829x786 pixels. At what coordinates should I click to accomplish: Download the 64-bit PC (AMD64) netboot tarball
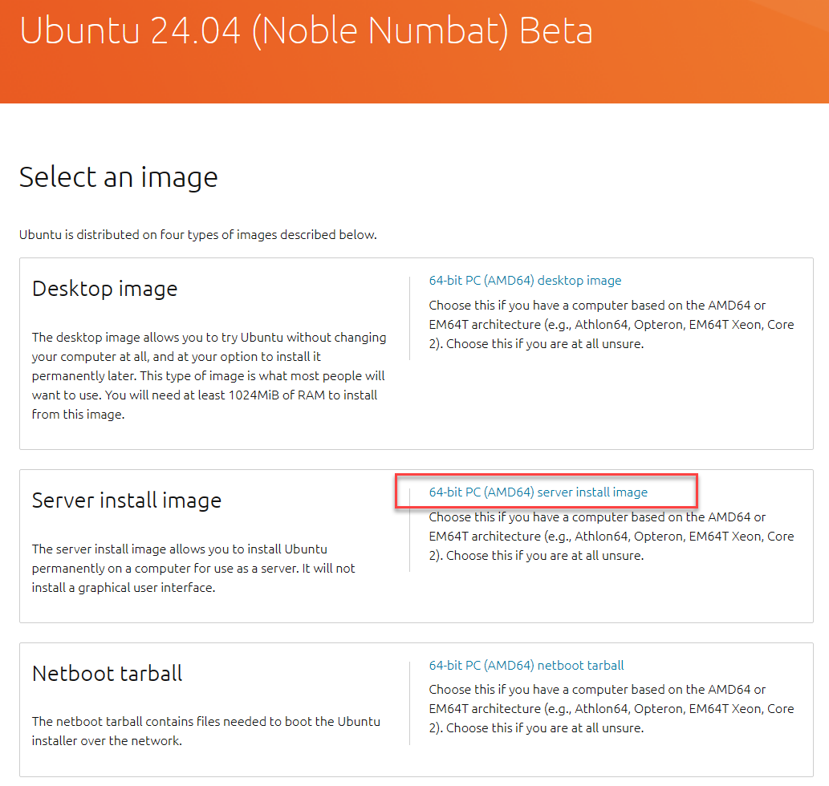tap(526, 666)
